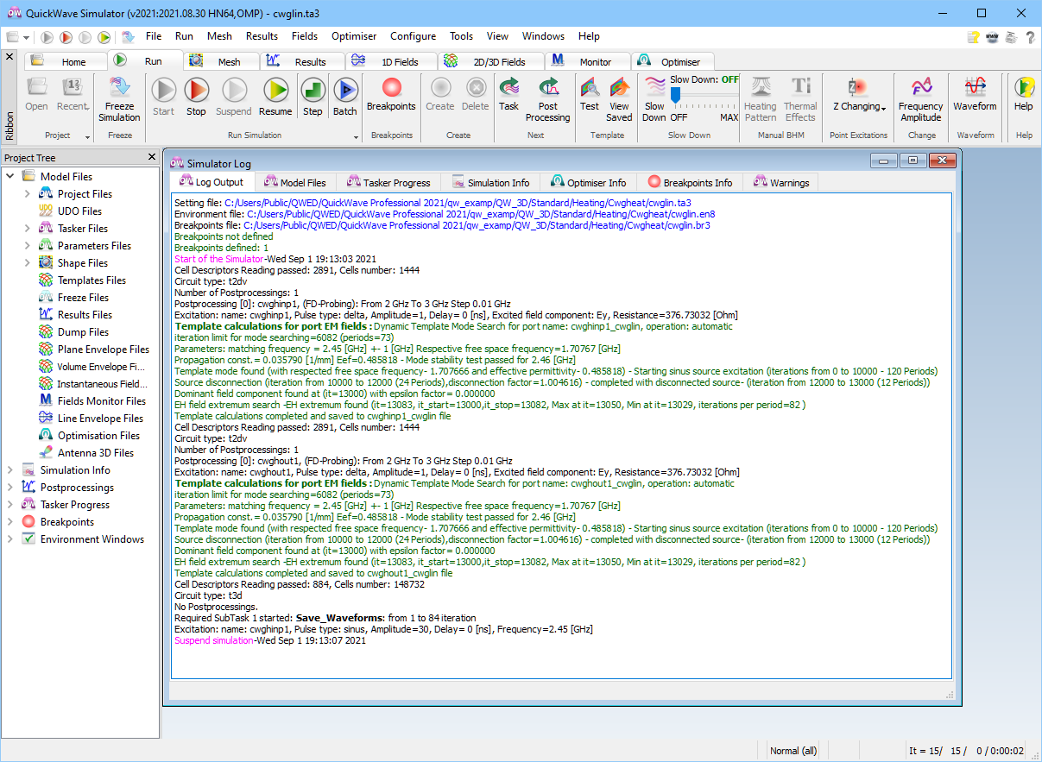
Task: Open the File menu
Action: pyautogui.click(x=154, y=36)
